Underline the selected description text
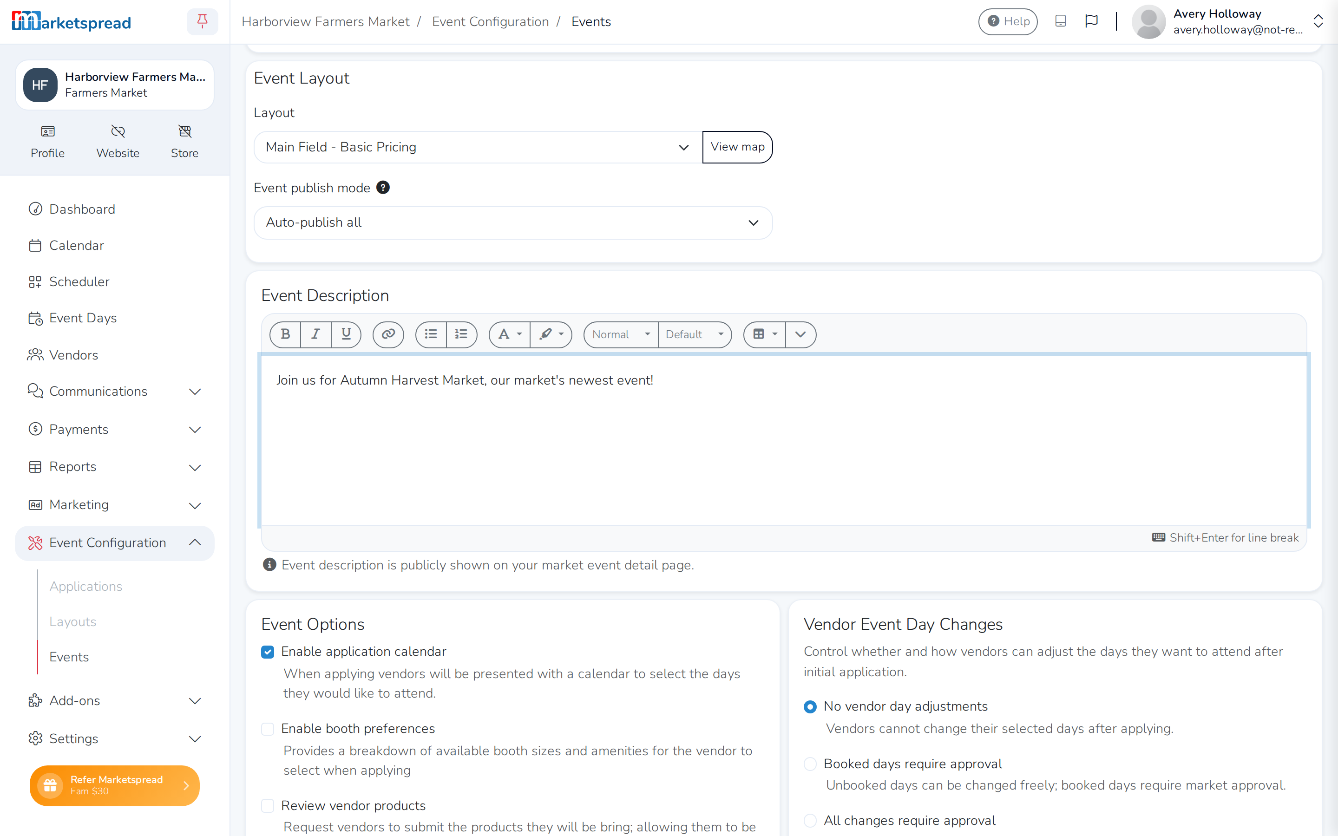 (346, 334)
